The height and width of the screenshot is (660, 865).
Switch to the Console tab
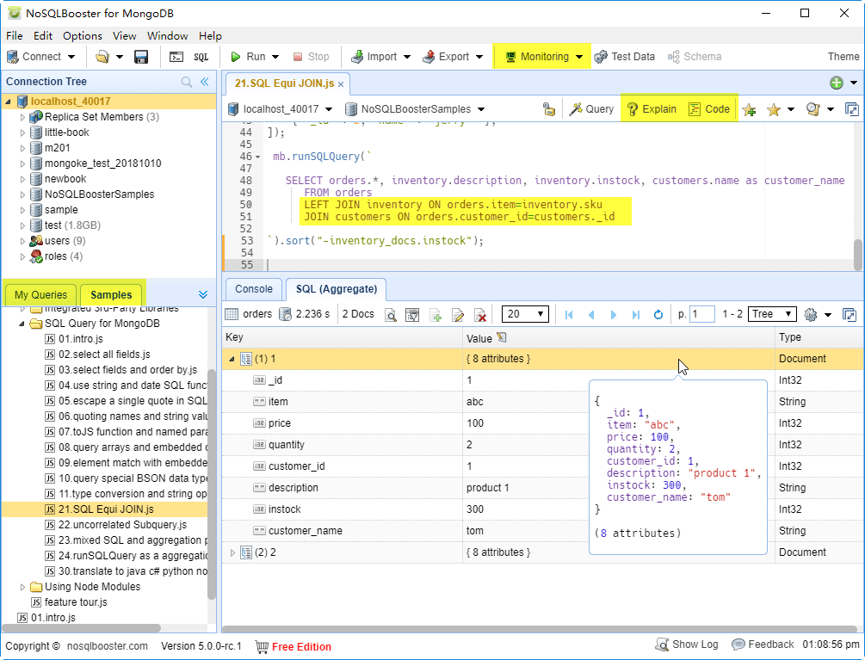pos(254,289)
